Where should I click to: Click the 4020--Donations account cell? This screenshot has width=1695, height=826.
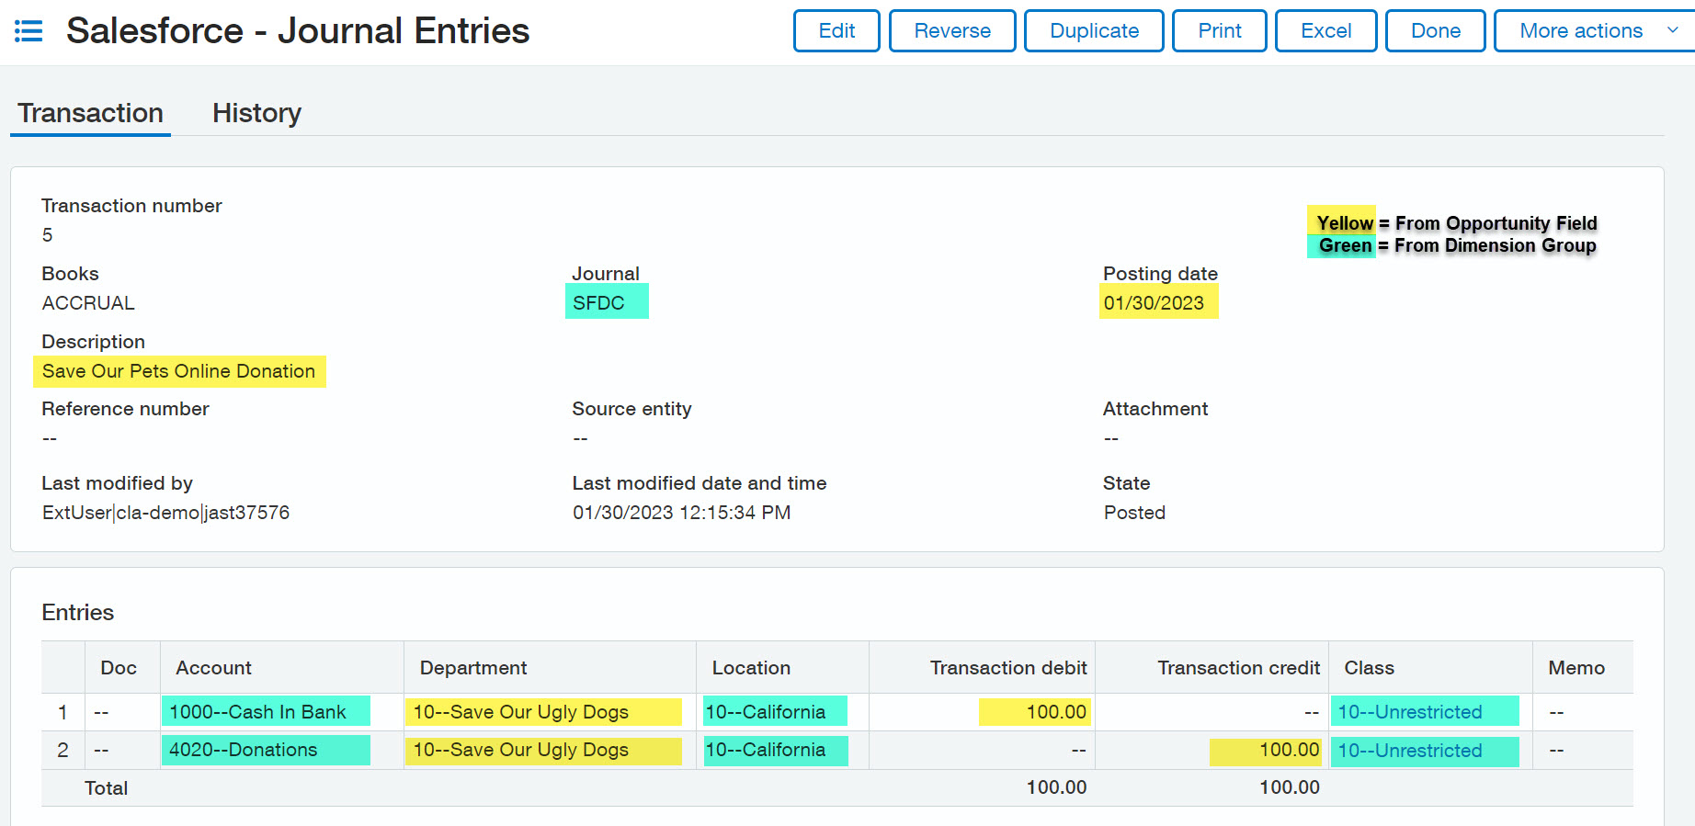[243, 750]
